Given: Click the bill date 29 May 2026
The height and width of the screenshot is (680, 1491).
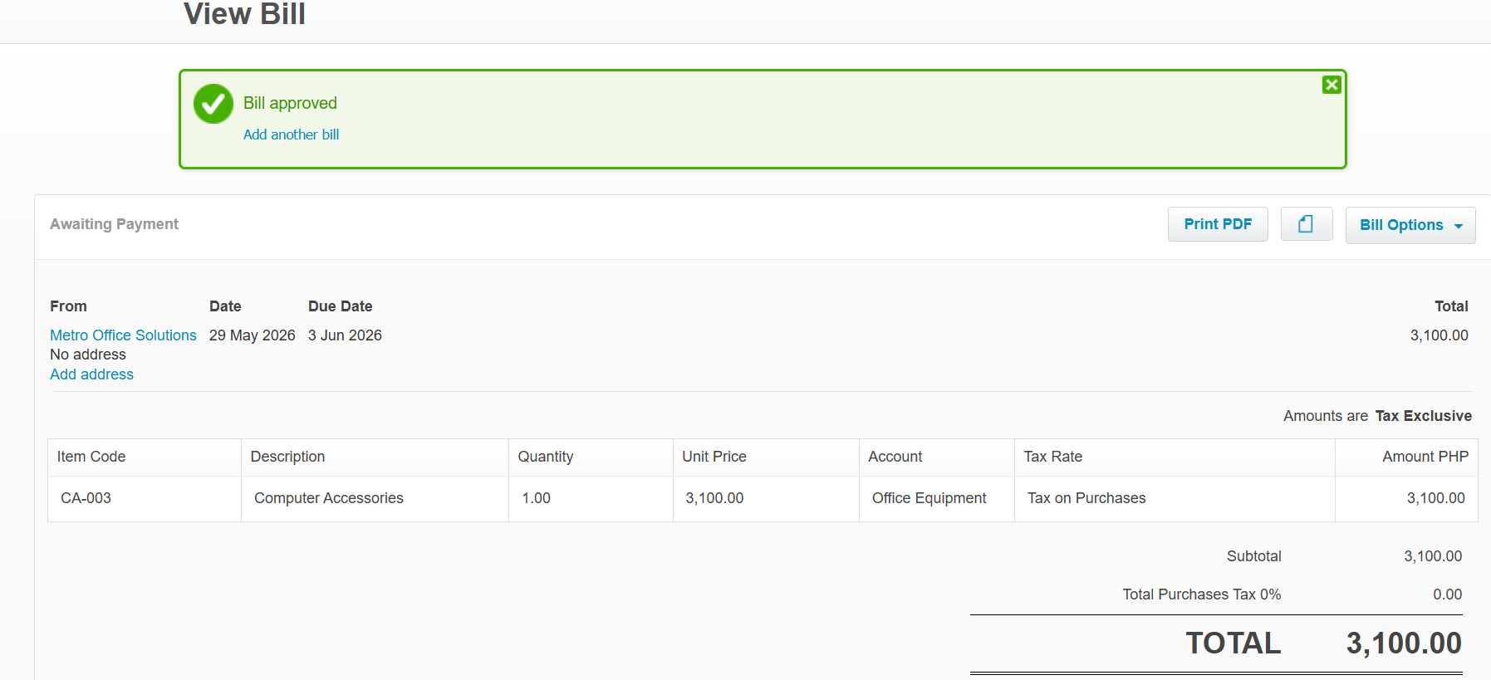Looking at the screenshot, I should coord(253,335).
